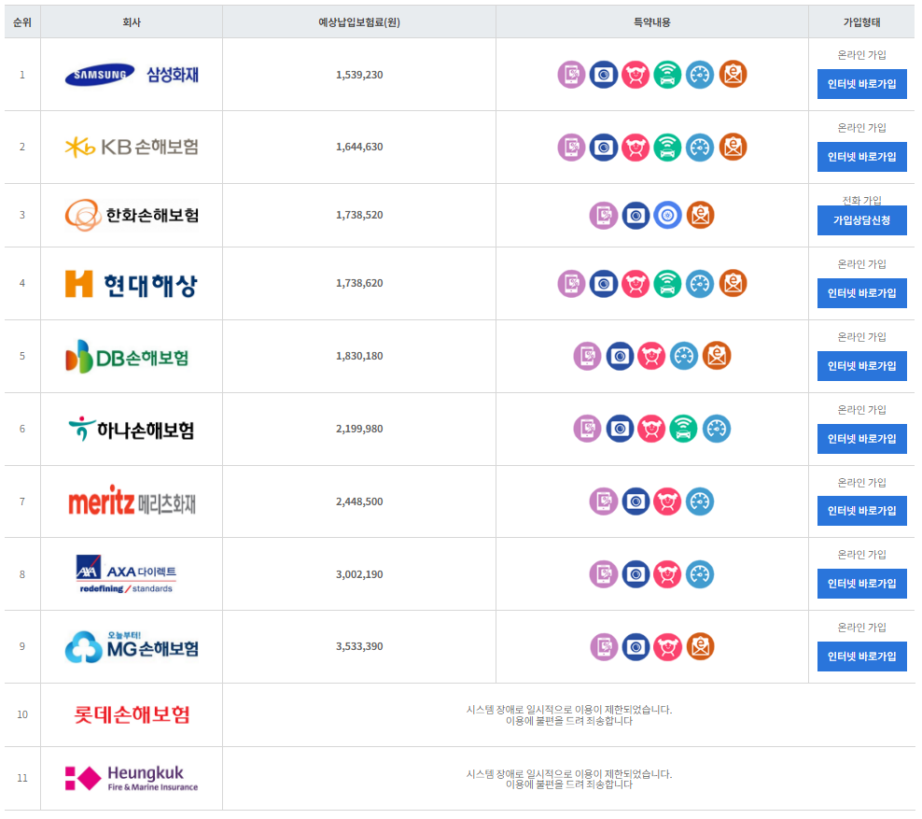Screen dimensions: 922x819
Task: Click 가입상담신청 button for 한화손해보험
Action: point(861,220)
